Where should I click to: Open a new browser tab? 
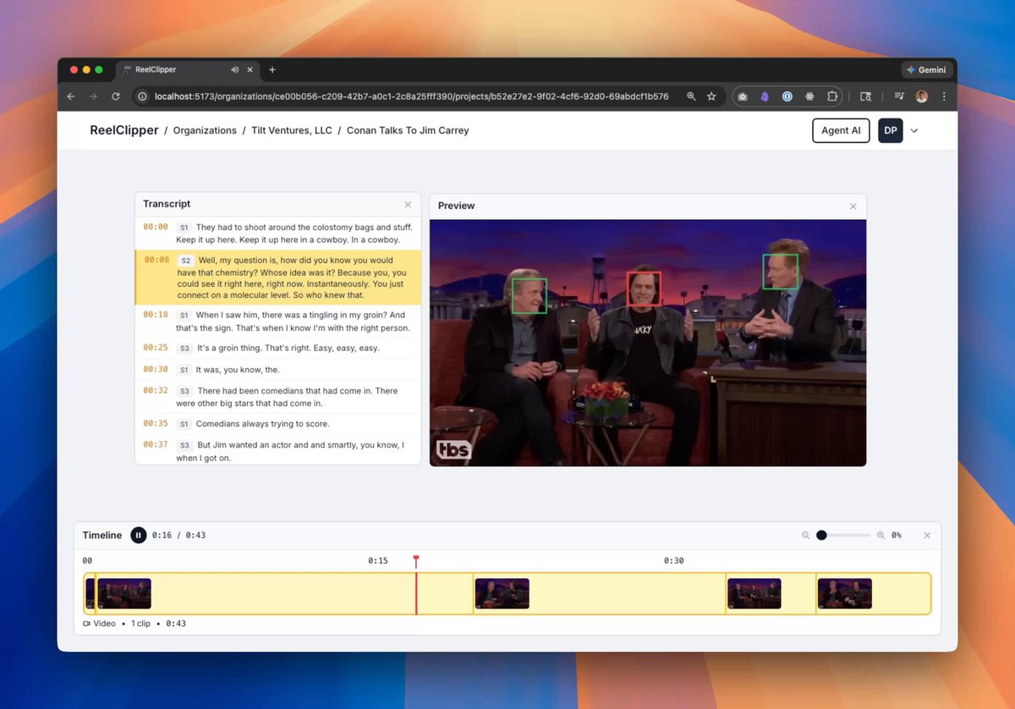[x=272, y=69]
